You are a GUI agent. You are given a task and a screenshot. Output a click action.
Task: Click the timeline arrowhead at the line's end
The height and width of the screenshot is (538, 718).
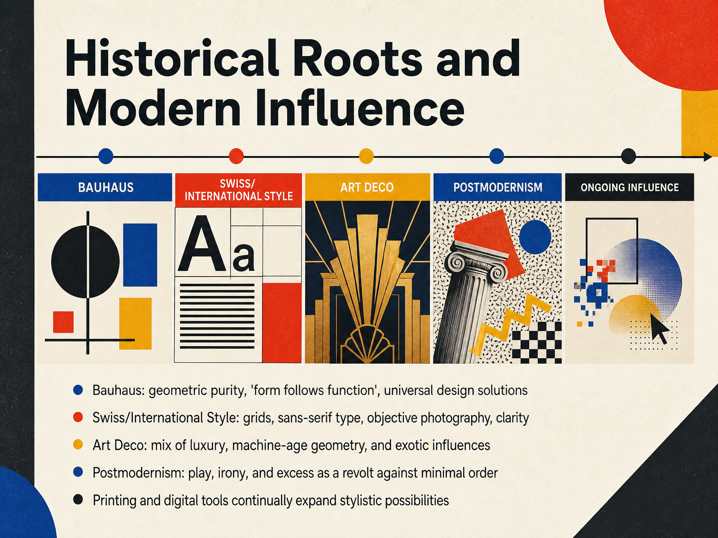coord(708,156)
